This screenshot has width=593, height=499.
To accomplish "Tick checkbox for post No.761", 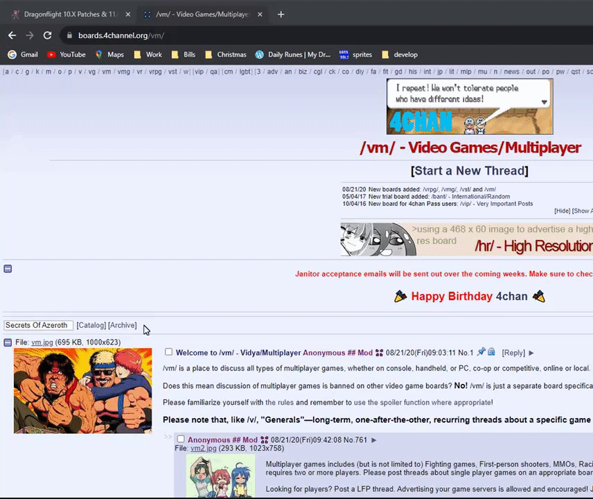I will [181, 439].
